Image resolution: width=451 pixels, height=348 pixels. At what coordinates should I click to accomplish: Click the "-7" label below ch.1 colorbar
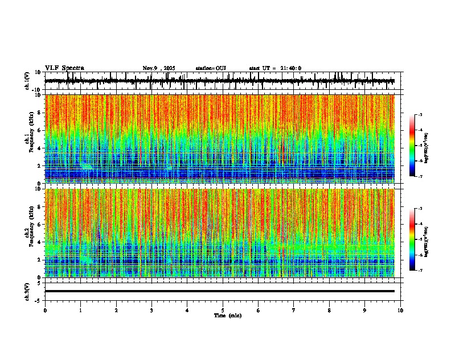tap(420, 176)
